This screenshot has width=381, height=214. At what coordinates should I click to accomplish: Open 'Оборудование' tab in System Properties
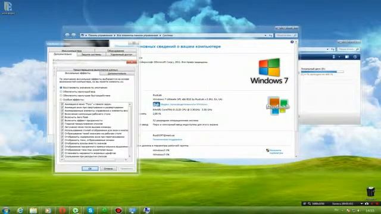pos(115,51)
